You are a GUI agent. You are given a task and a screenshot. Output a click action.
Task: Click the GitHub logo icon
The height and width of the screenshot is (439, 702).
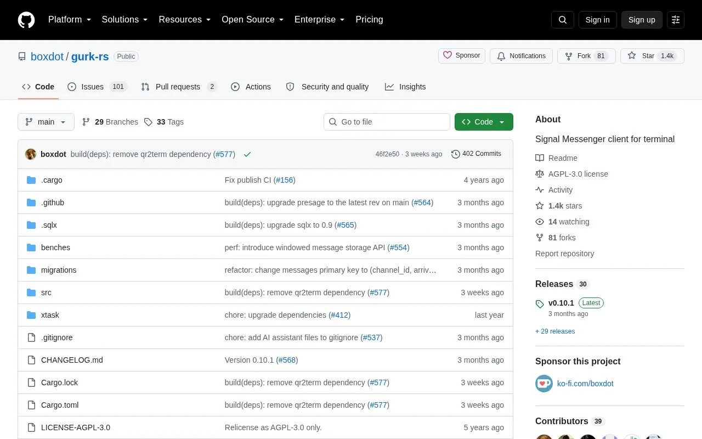[x=26, y=20]
